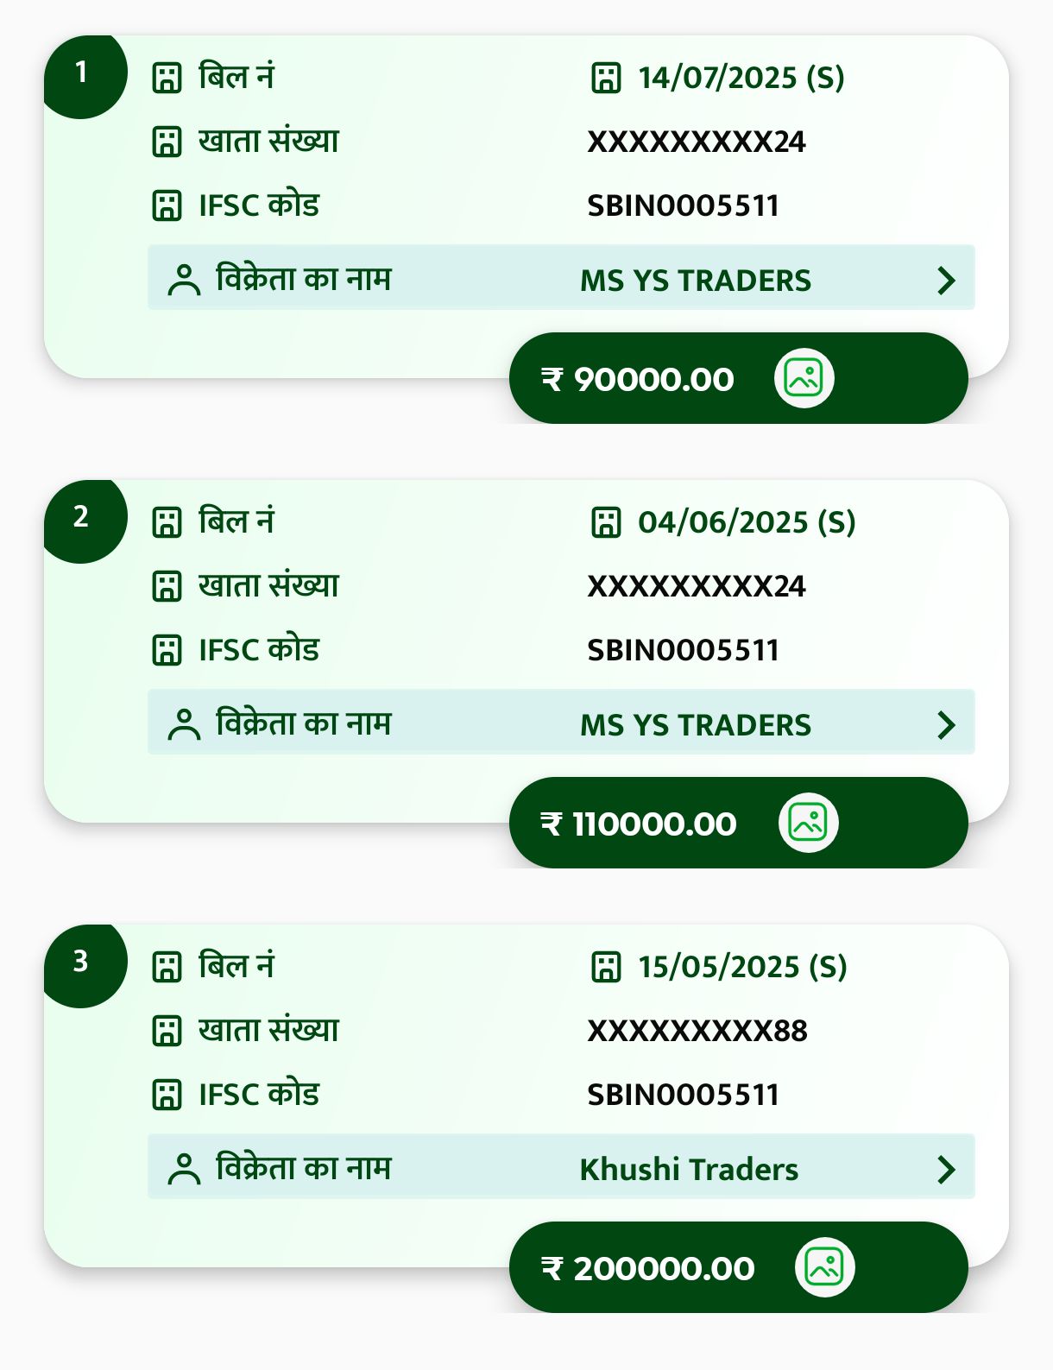Tap the खाता संख्या icon in card 1
This screenshot has height=1370, width=1053.
(167, 142)
